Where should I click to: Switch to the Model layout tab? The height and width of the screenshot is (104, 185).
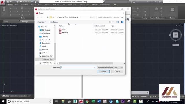point(5,96)
